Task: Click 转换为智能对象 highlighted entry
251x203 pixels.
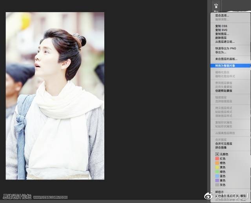Action: 230,66
